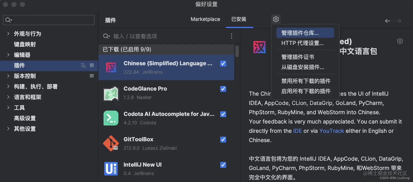Uncheck IntelliJ New UI plugin

pos(223,165)
